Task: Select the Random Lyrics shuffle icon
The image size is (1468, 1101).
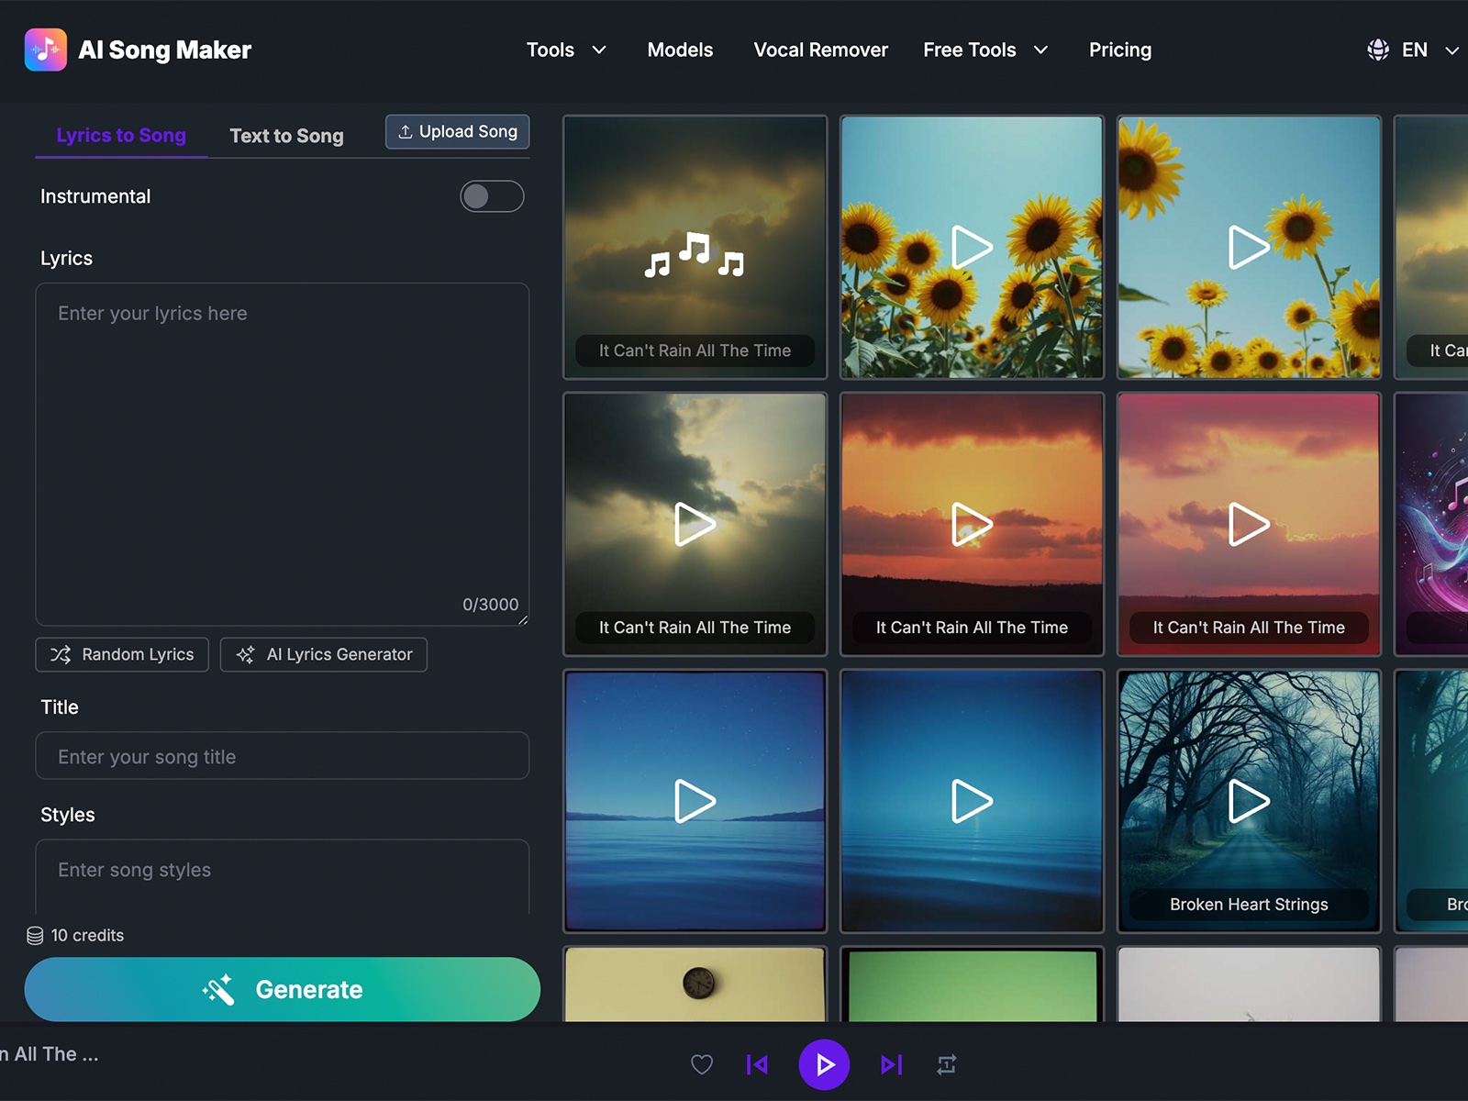Action: [60, 654]
